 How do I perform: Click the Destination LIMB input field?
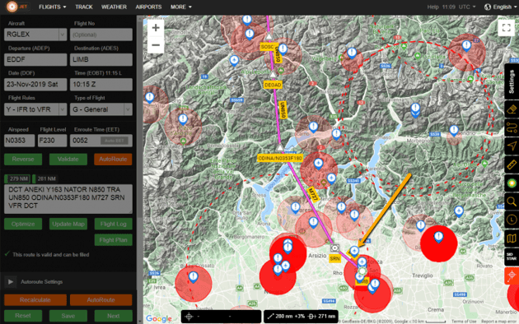(x=101, y=59)
